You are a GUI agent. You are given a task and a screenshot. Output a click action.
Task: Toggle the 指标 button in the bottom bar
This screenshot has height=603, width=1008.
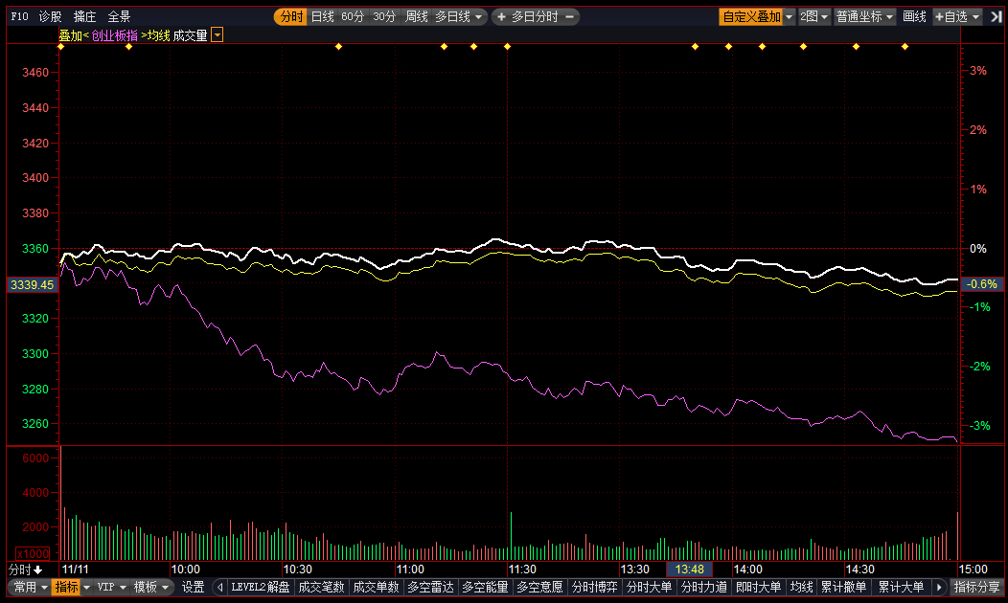pyautogui.click(x=66, y=587)
